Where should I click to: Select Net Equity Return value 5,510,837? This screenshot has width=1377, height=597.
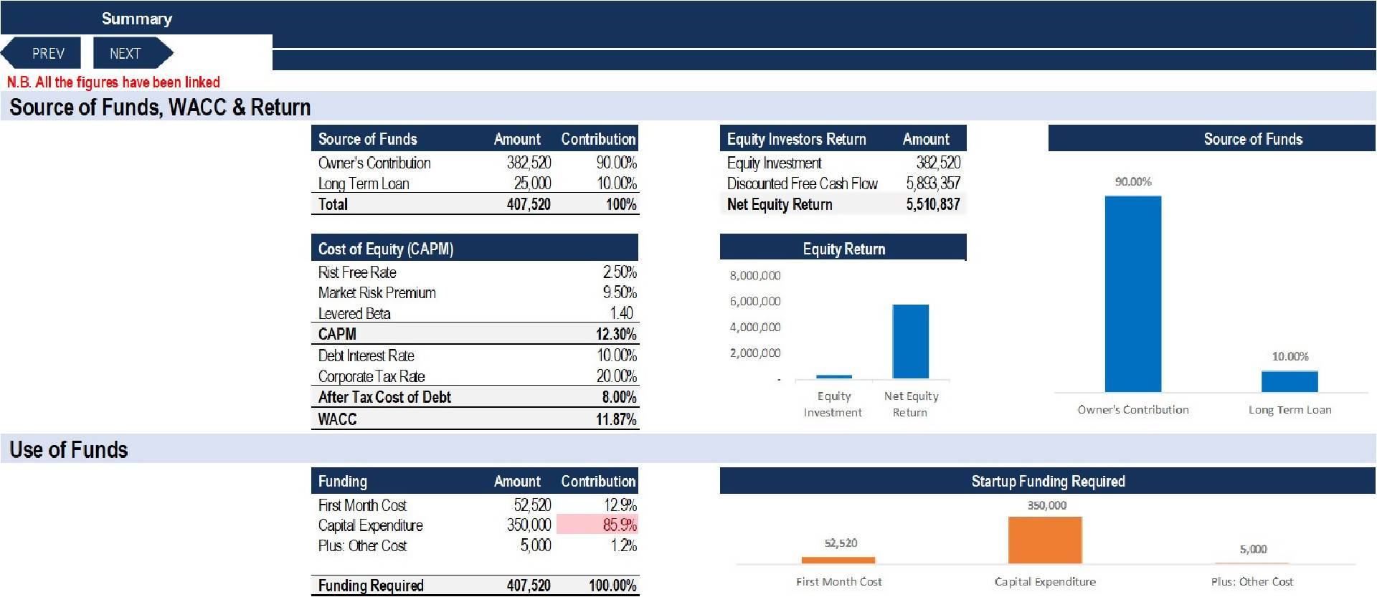(x=932, y=204)
